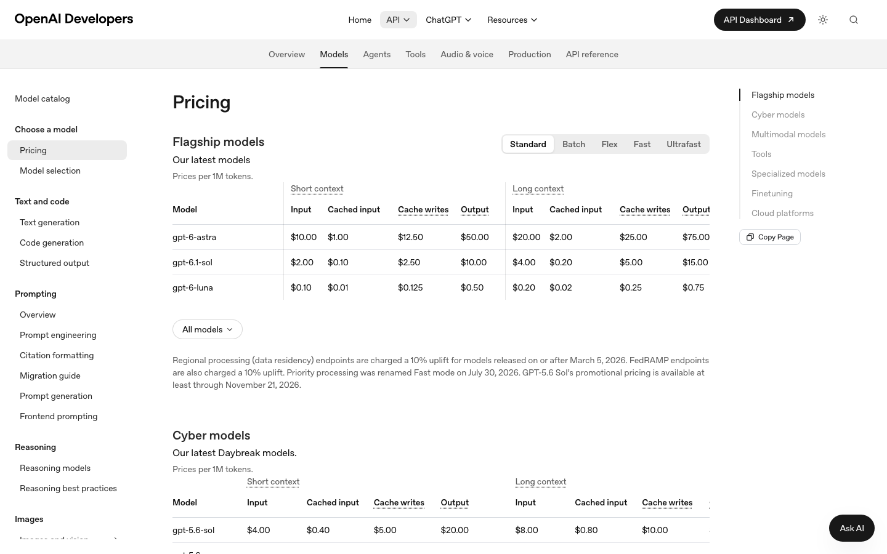Open the Migration guide link

click(50, 375)
